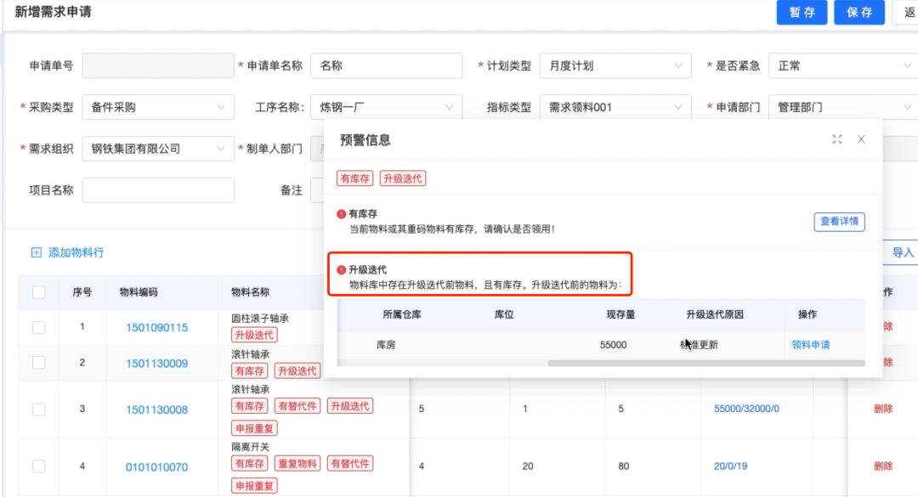Check the select-all checkbox in the table header

click(x=38, y=291)
